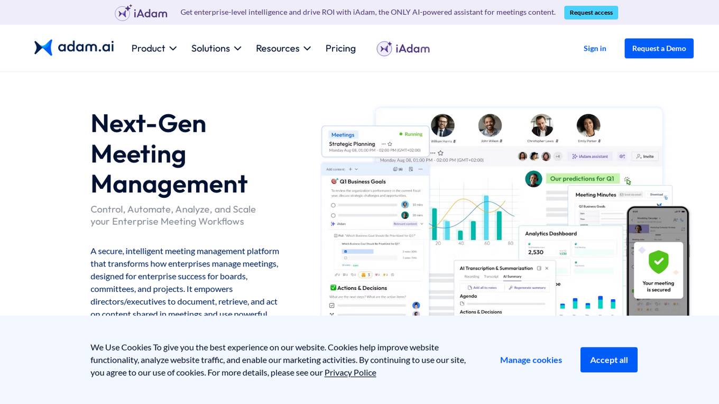719x404 pixels.
Task: Open the Pricing page
Action: [x=340, y=49]
